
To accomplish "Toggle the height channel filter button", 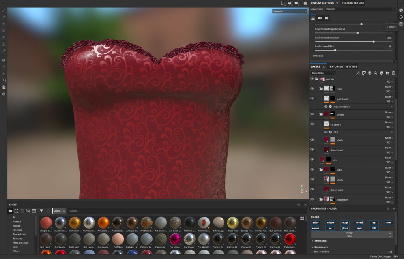I will [330, 223].
